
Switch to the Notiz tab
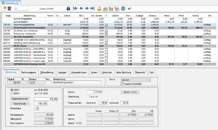pos(151,72)
